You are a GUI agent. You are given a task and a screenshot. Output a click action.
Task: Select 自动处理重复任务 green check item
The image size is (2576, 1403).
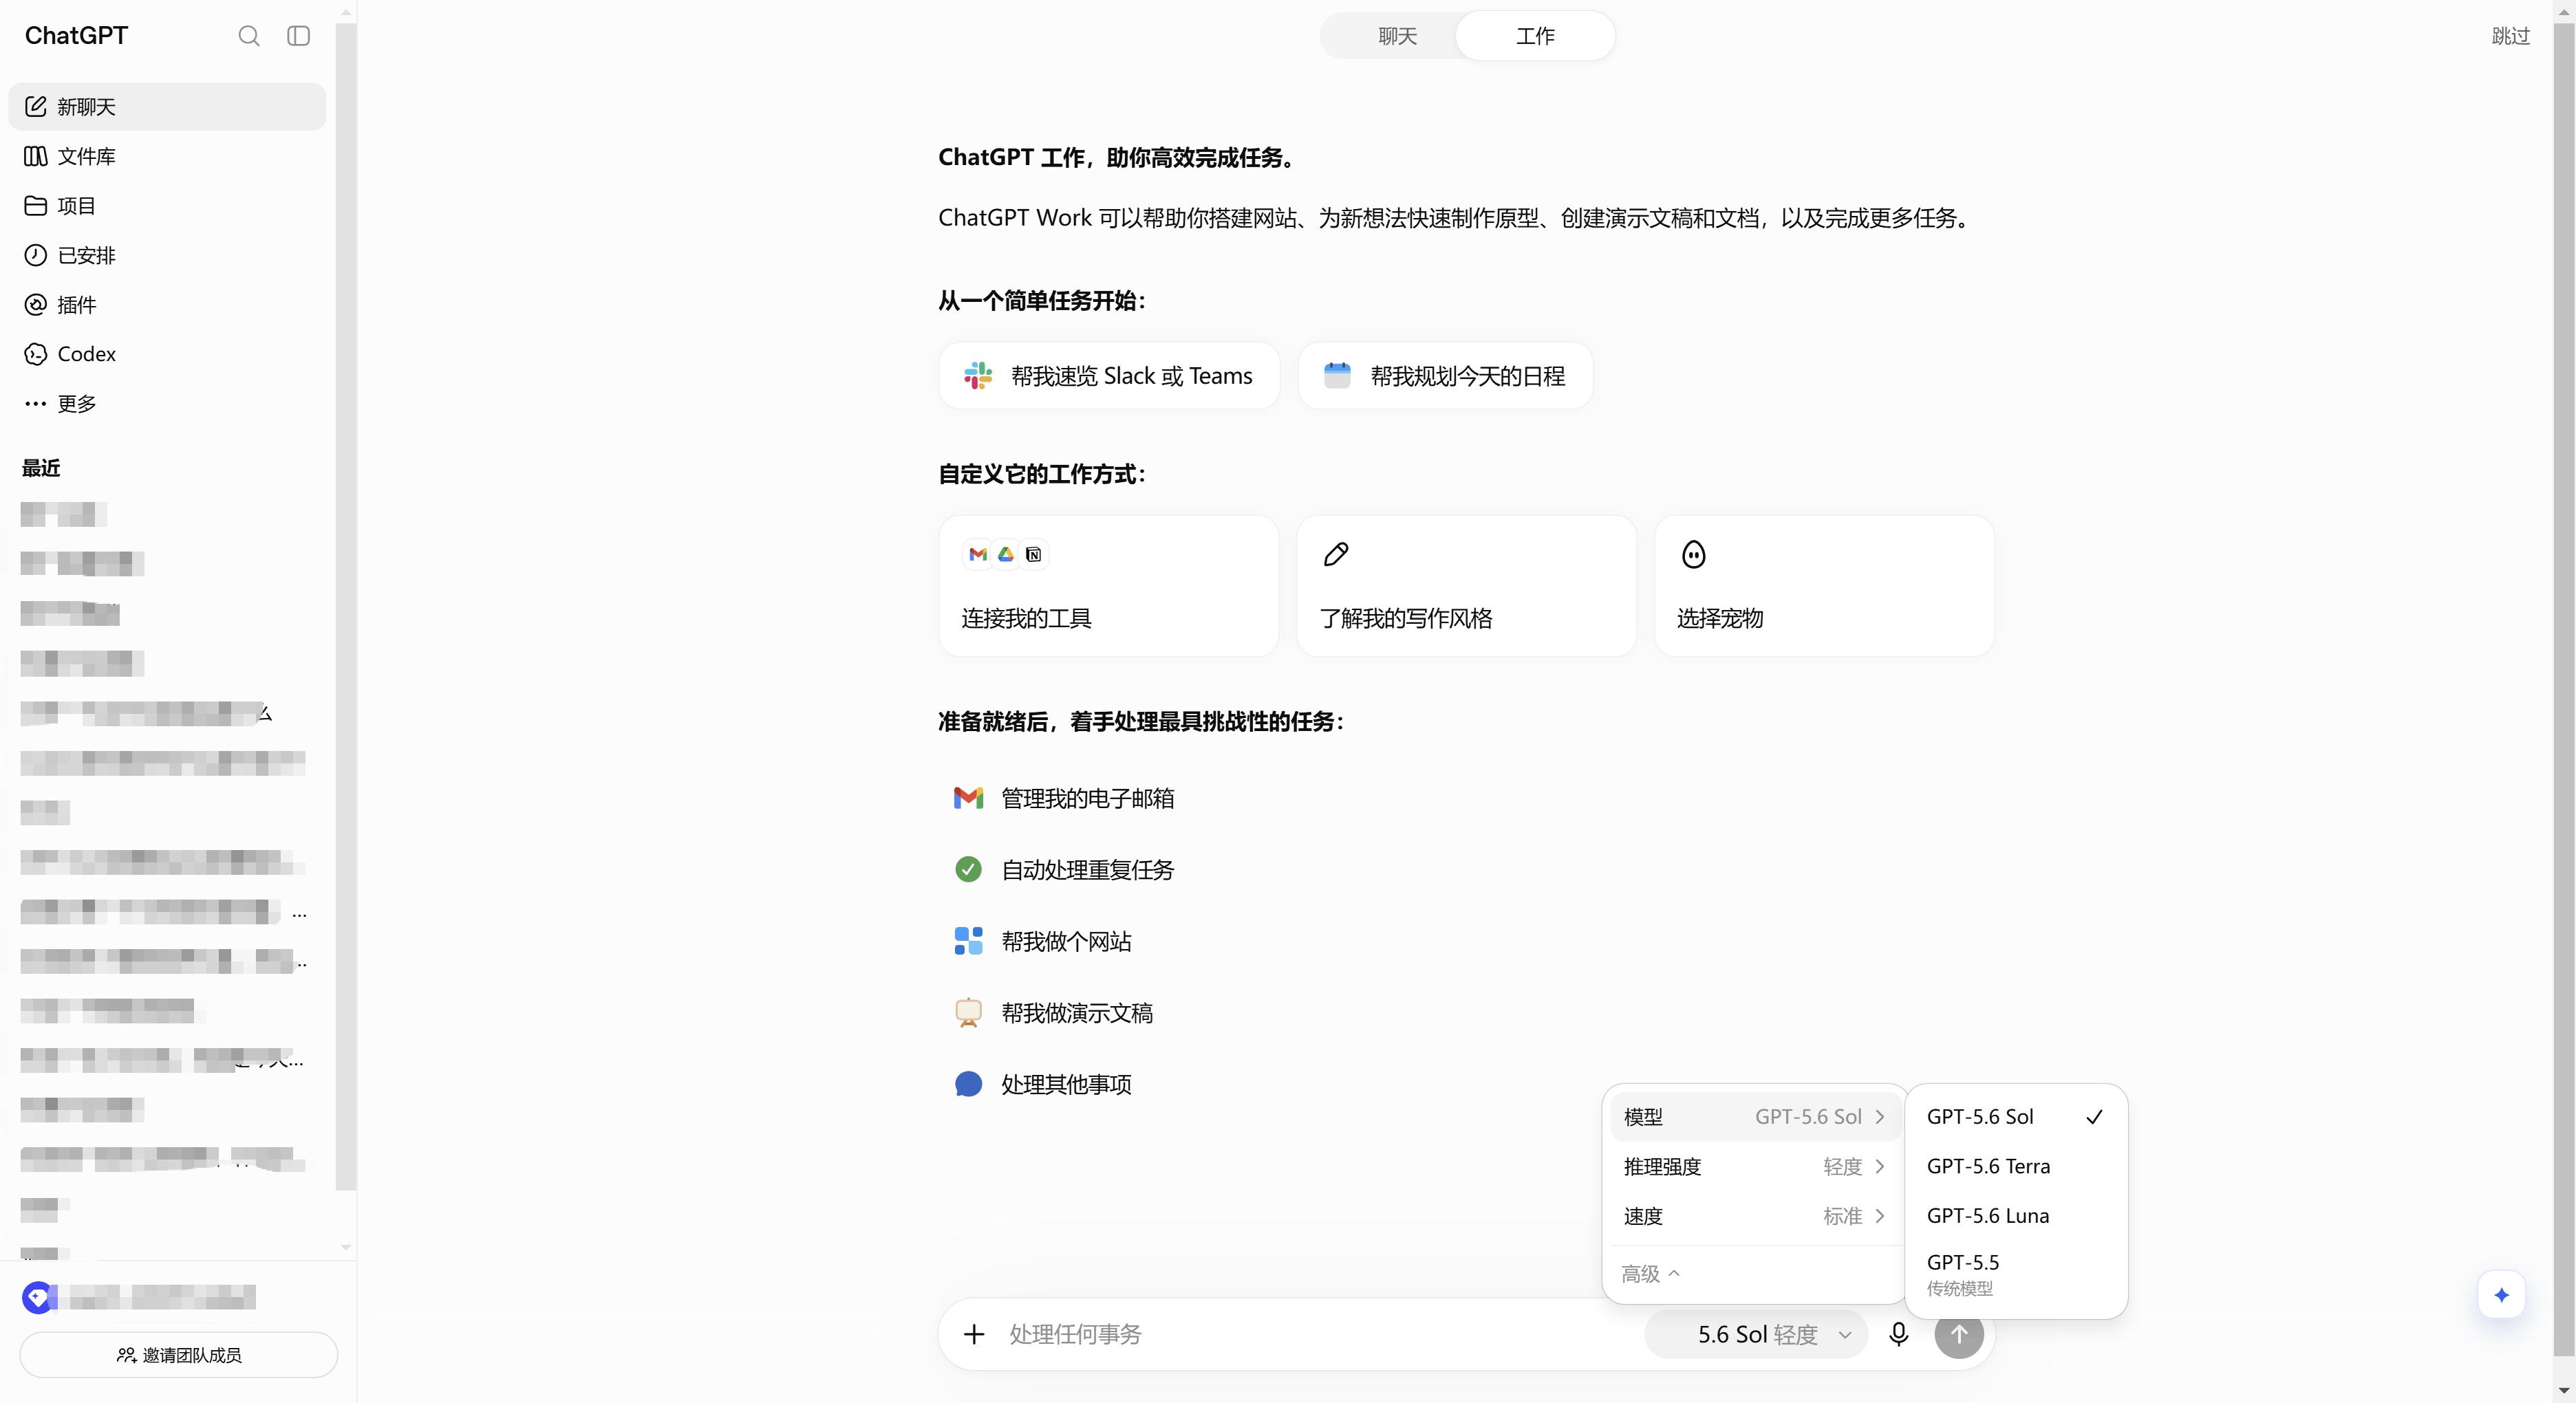[x=1064, y=869]
